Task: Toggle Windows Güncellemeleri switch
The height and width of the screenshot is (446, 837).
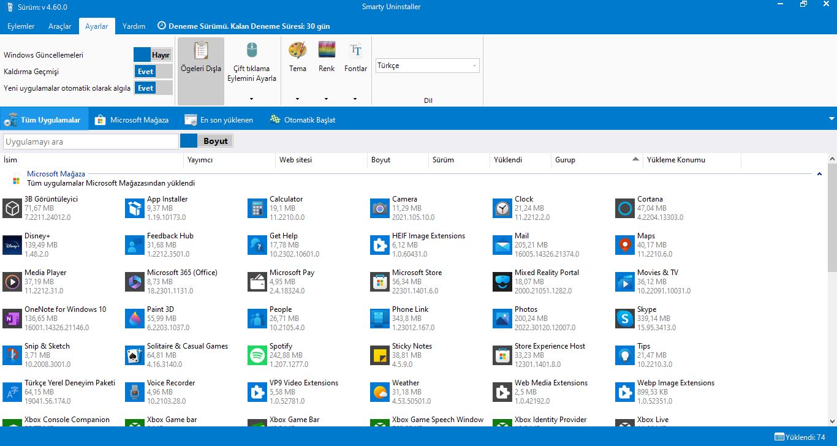Action: pyautogui.click(x=153, y=55)
